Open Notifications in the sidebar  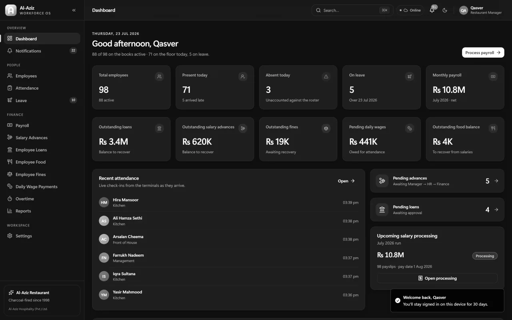[x=42, y=51]
